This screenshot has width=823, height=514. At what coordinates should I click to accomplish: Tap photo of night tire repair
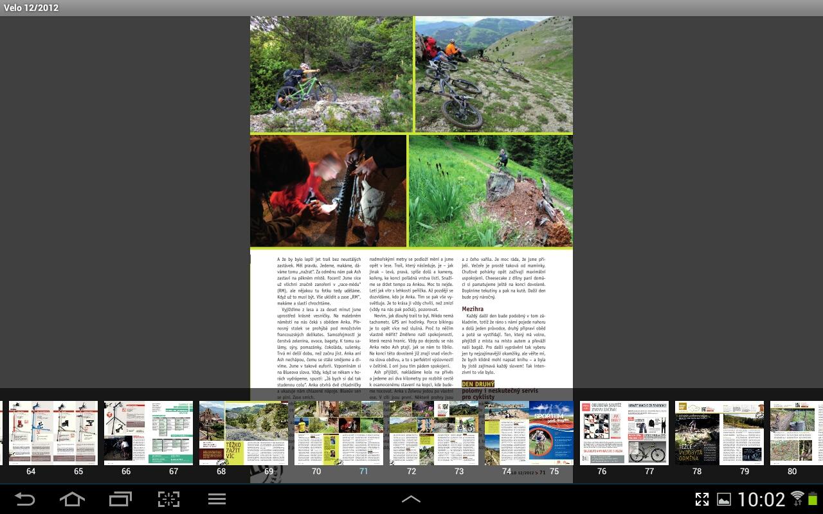[x=328, y=191]
